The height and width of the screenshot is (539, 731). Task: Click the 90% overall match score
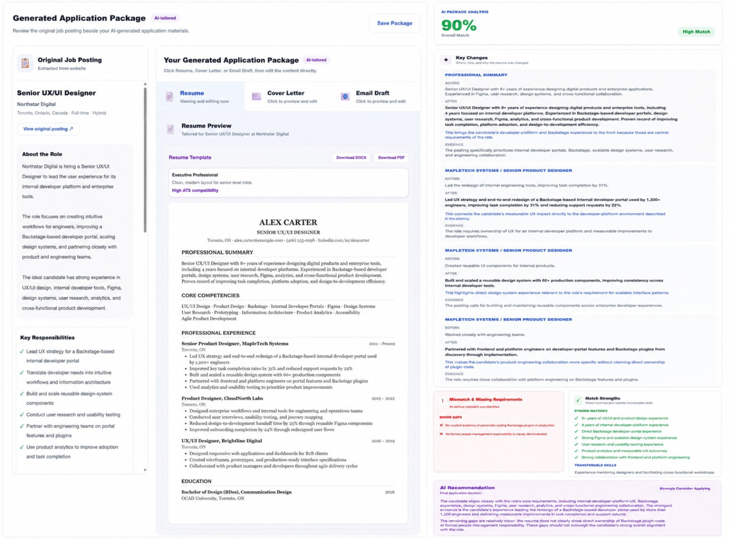459,25
